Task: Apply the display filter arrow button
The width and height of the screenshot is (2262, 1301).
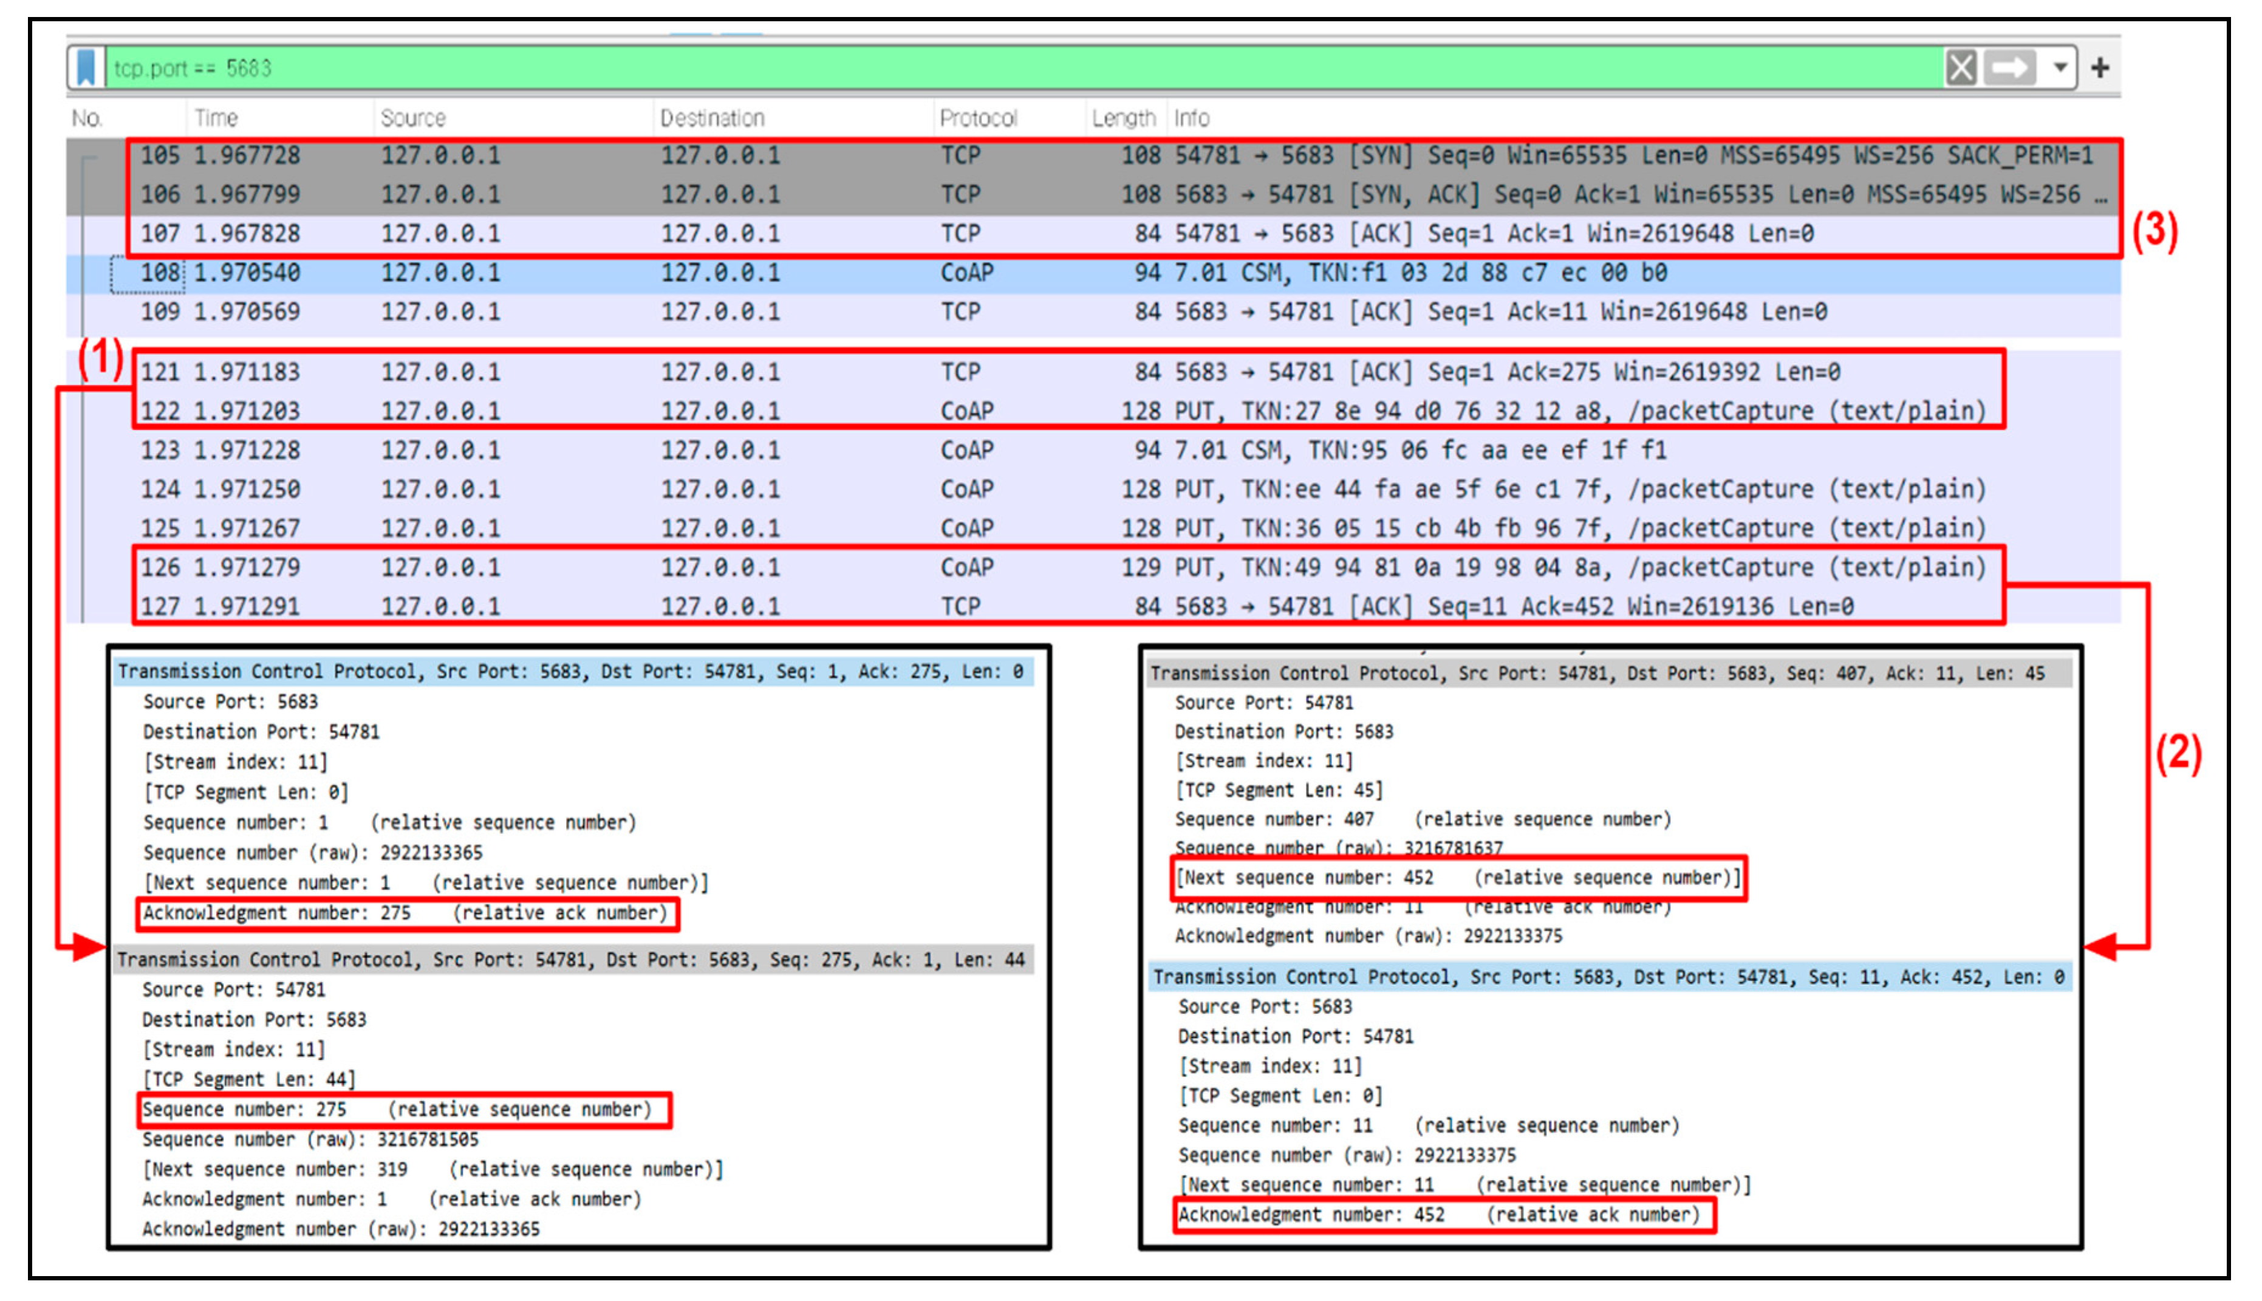Action: 2009,68
